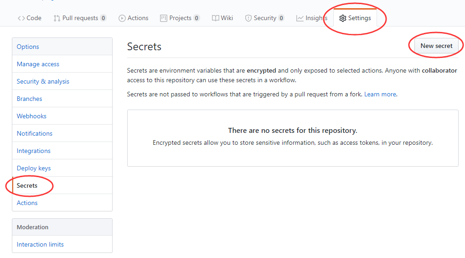Click the Pull requests branch icon
Image resolution: width=465 pixels, height=258 pixels.
tap(57, 18)
